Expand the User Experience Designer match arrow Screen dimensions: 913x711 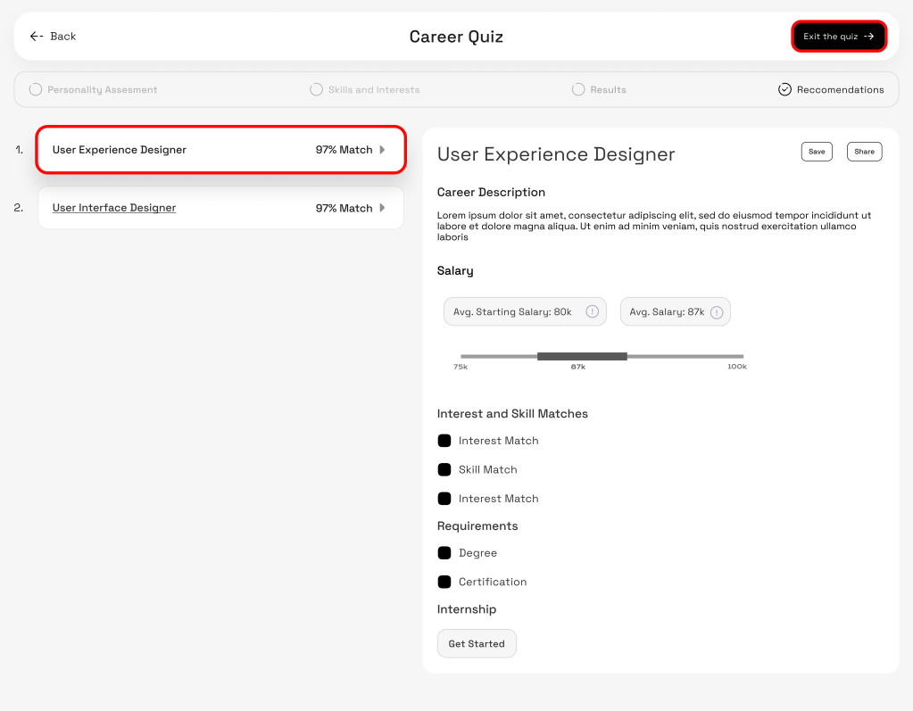pyautogui.click(x=383, y=150)
